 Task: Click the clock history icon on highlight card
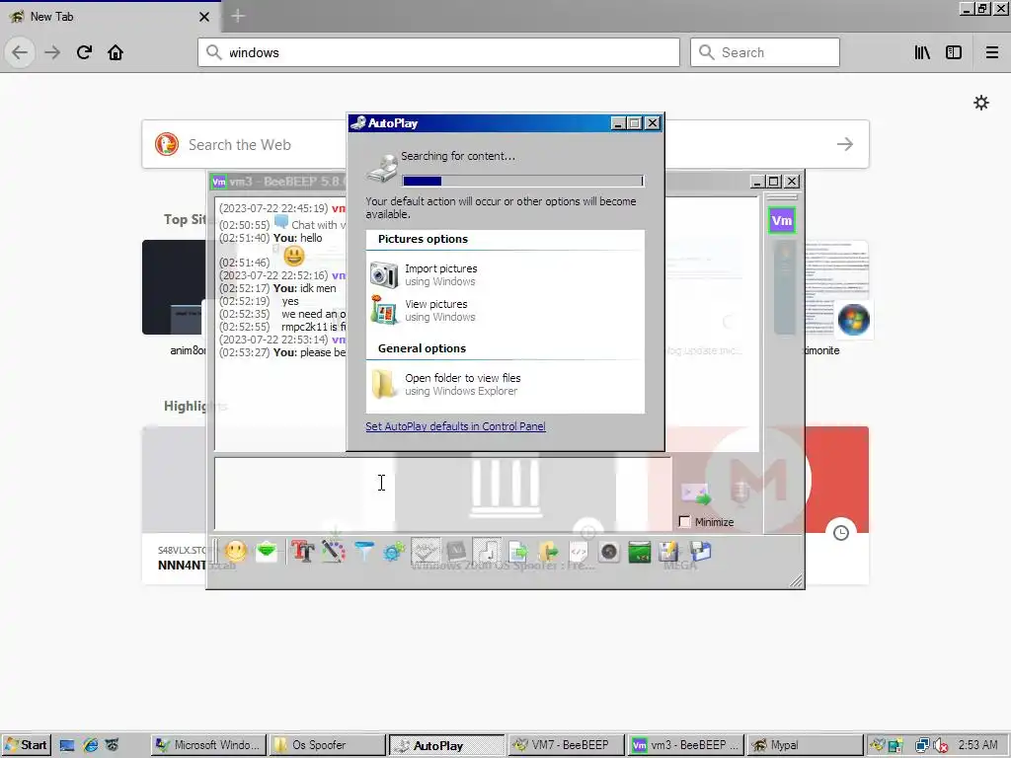click(x=841, y=533)
